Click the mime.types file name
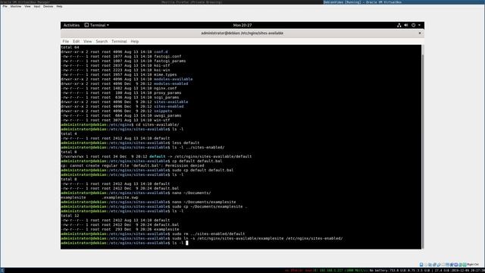The height and width of the screenshot is (273, 485). coord(165,74)
